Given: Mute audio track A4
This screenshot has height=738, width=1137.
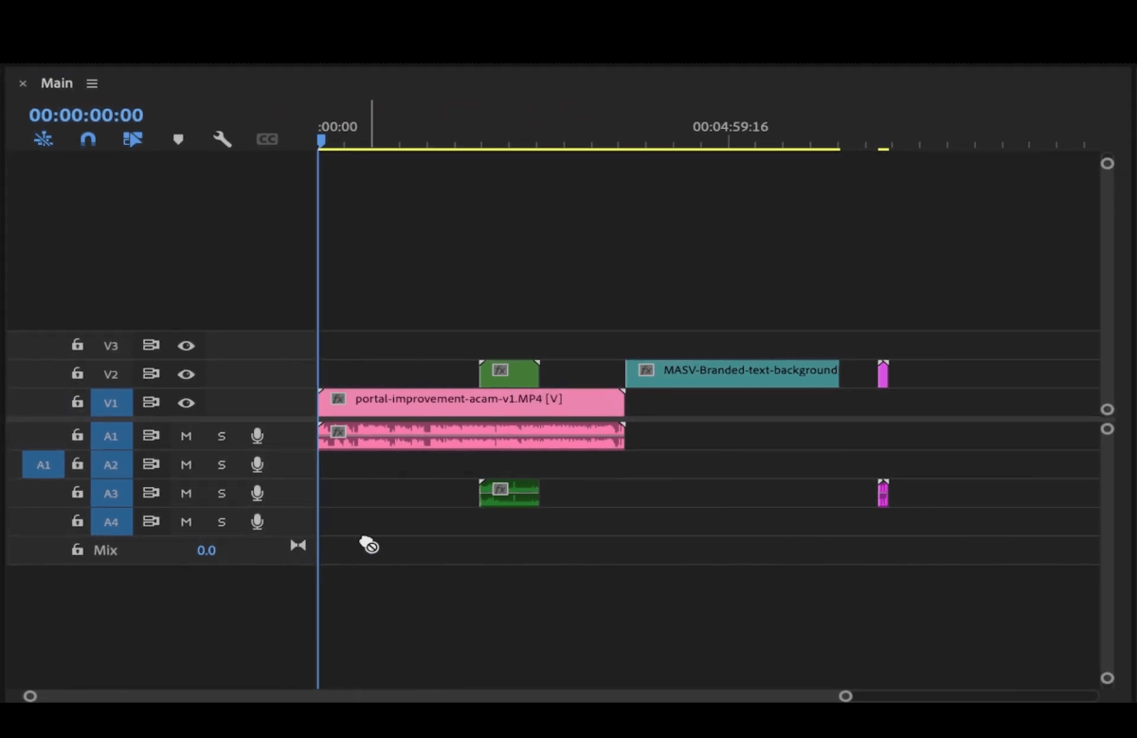Looking at the screenshot, I should [186, 521].
